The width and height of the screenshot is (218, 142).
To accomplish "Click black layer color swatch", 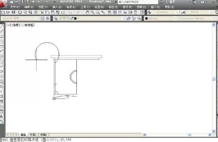I will (75, 19).
